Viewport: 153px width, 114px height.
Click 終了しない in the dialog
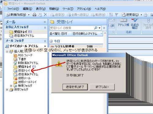102,87
